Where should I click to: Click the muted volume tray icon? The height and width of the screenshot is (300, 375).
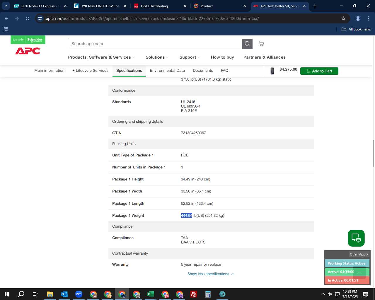[x=330, y=294]
